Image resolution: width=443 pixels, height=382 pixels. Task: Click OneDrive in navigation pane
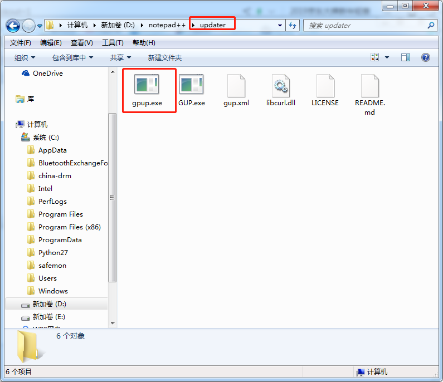(x=48, y=74)
